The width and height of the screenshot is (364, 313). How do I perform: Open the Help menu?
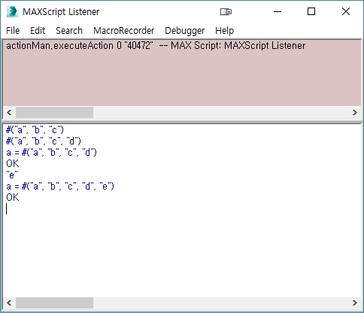225,31
